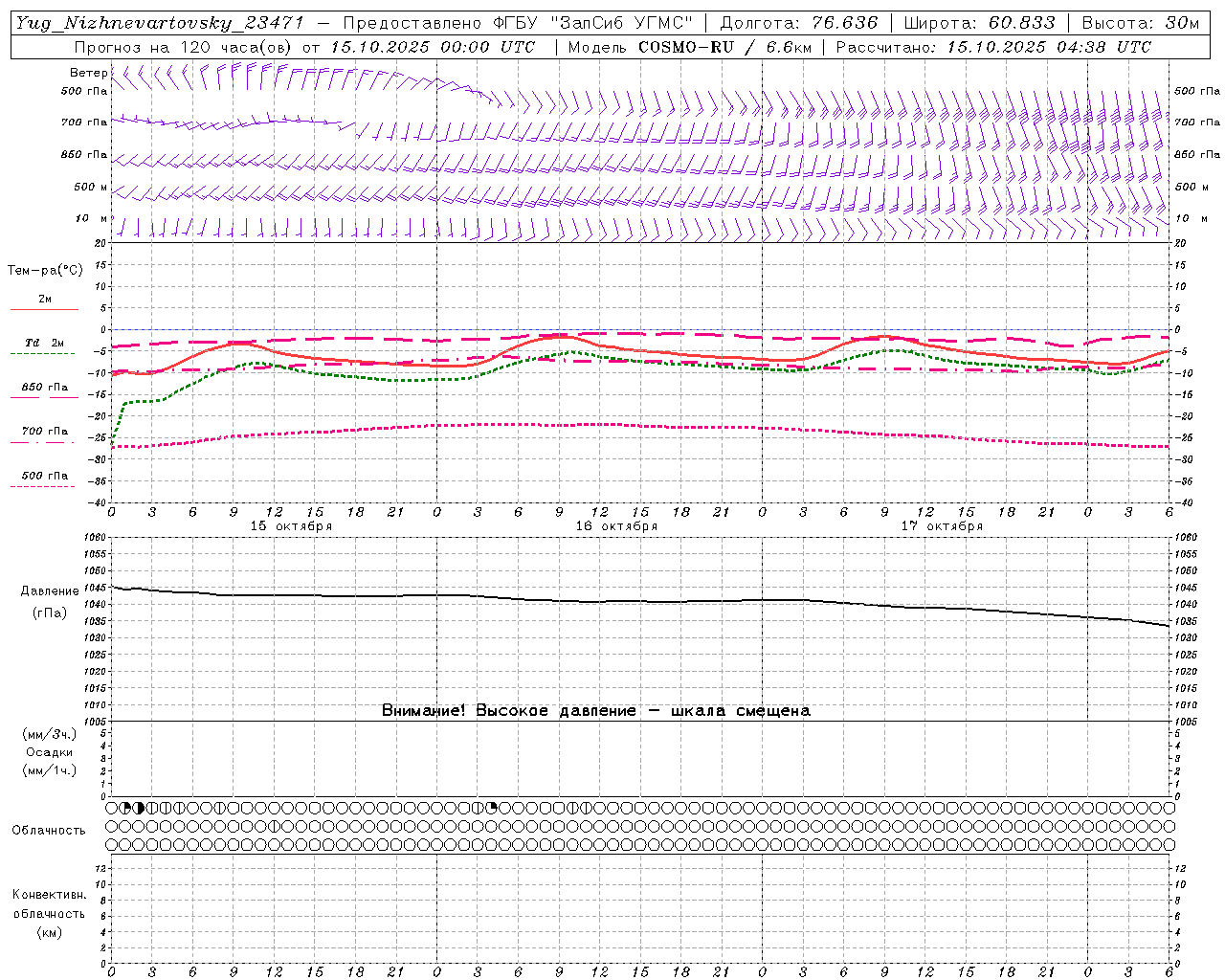Image resolution: width=1225 pixels, height=980 pixels.
Task: Click station title Yug_Nizhnevartovsky_23471
Action: click(162, 23)
